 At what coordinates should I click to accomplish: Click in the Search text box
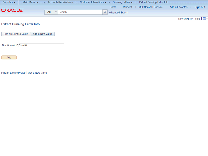(x=80, y=12)
